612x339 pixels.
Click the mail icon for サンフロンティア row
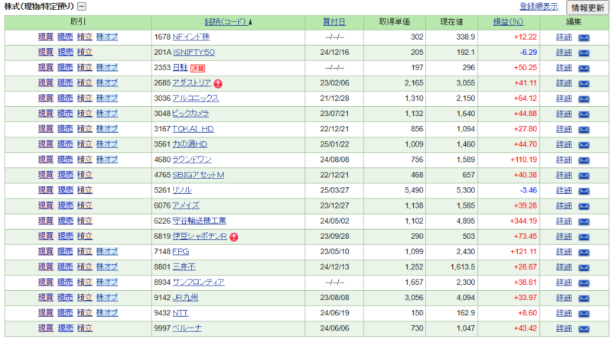584,283
